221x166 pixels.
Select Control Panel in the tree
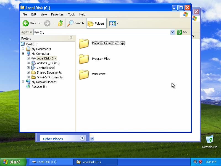46,68
